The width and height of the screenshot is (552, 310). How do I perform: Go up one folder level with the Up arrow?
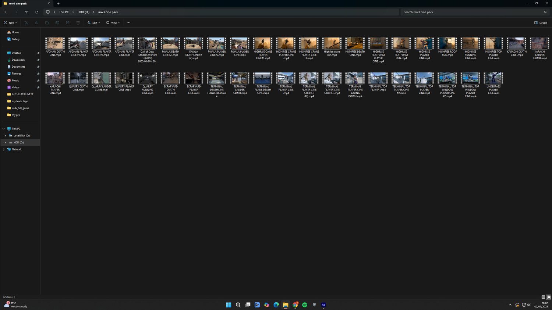[x=26, y=12]
